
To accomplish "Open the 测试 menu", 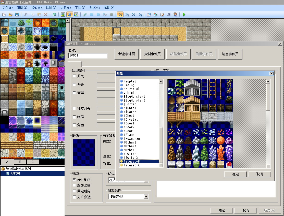I will (95, 8).
